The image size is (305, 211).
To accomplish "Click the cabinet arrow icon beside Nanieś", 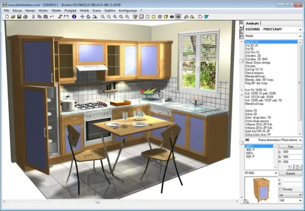I will point(298,167).
